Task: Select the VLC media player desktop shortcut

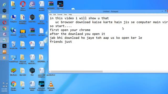Action: pos(51,86)
